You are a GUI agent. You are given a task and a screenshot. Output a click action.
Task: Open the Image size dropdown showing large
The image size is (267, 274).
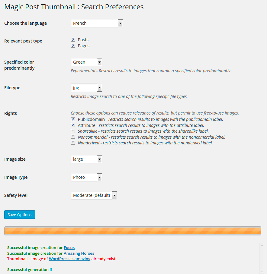coord(86,159)
